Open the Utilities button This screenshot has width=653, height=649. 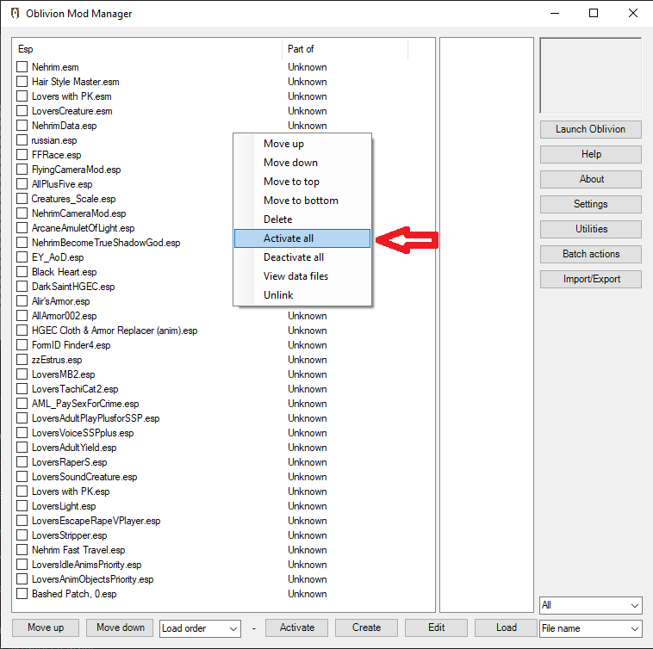point(591,229)
